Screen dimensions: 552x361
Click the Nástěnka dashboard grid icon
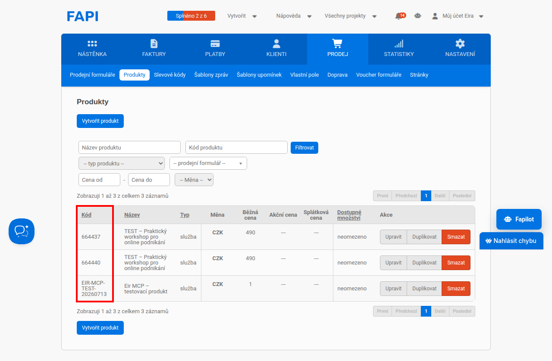(92, 44)
